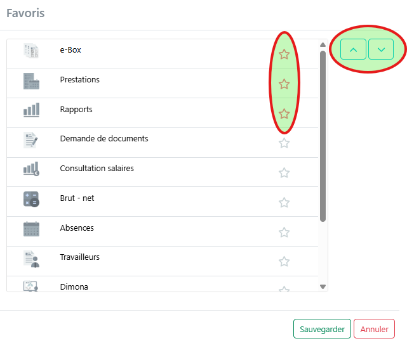
Task: Select the Dimona list entry
Action: point(74,286)
